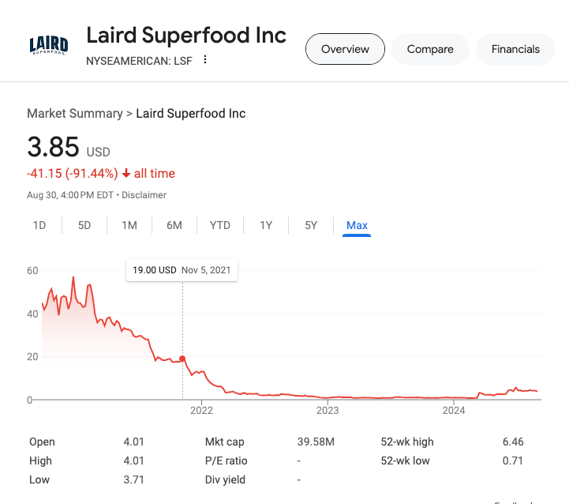Select the 5Y time range

tap(311, 225)
